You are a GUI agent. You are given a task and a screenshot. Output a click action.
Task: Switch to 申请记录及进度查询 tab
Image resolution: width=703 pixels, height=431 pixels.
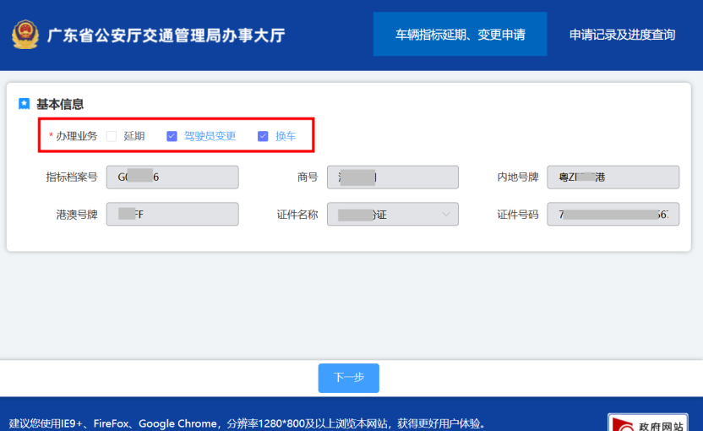[622, 35]
